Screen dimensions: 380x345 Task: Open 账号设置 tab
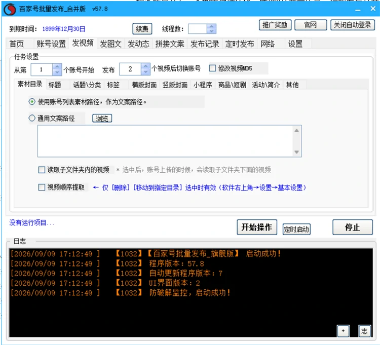[x=51, y=44]
